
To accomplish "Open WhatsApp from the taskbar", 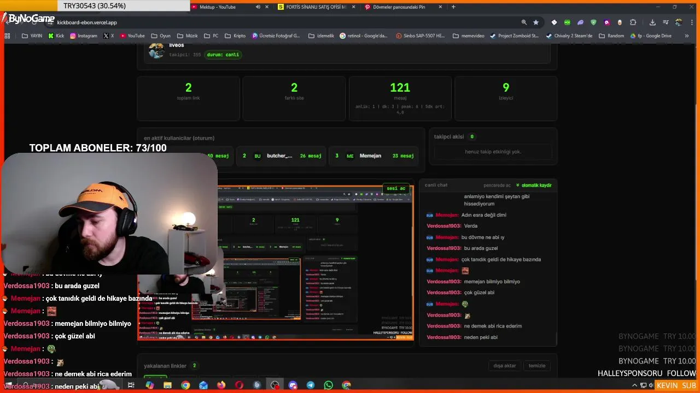I will [x=328, y=385].
